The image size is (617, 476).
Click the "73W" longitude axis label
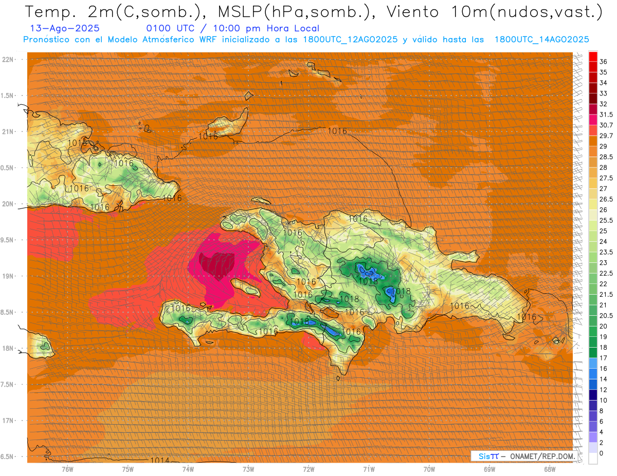pos(248,469)
